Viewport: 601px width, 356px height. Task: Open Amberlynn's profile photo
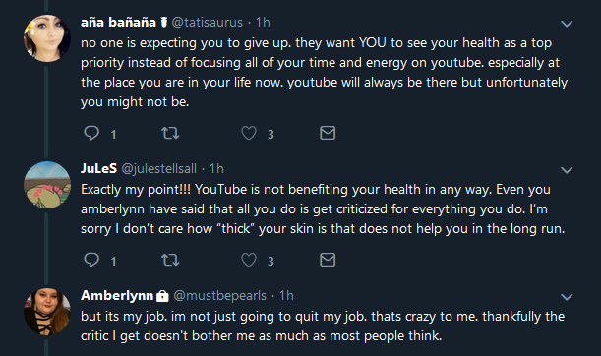(47, 312)
